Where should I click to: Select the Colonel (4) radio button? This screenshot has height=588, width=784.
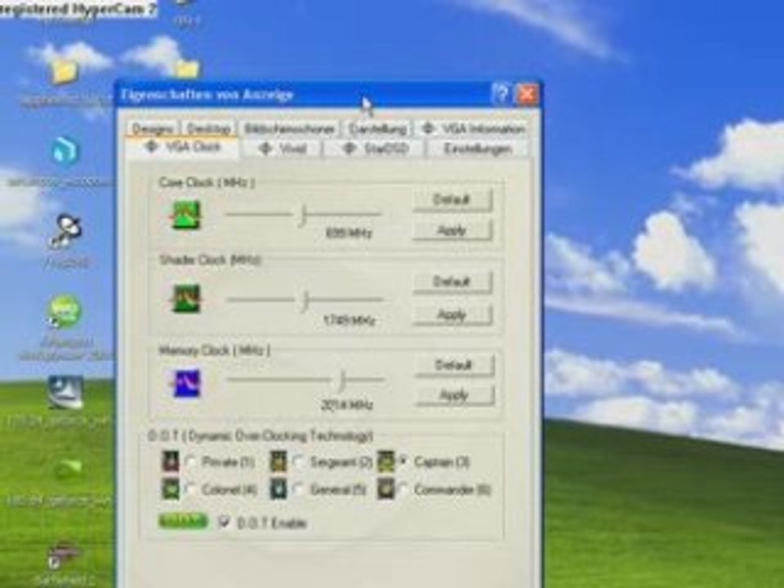(190, 489)
